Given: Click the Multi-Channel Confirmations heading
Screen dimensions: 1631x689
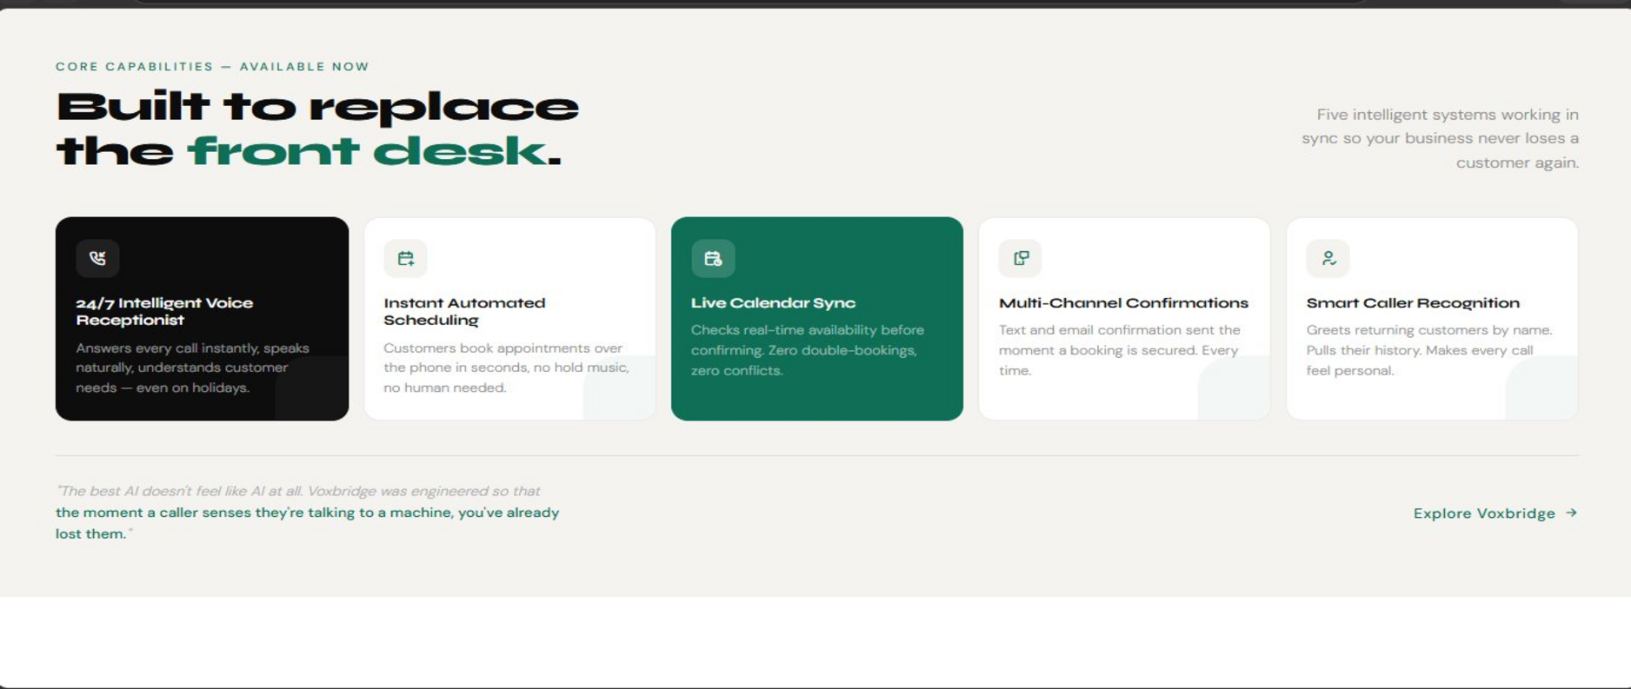Looking at the screenshot, I should [x=1123, y=303].
